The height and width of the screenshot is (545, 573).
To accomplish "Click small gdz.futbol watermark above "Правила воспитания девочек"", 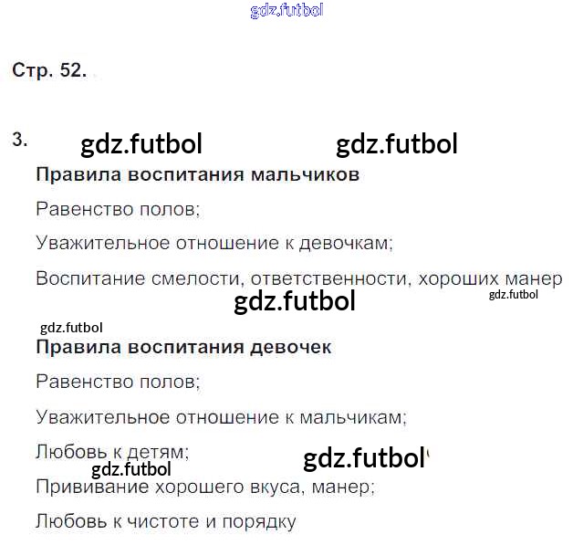I will pyautogui.click(x=72, y=328).
